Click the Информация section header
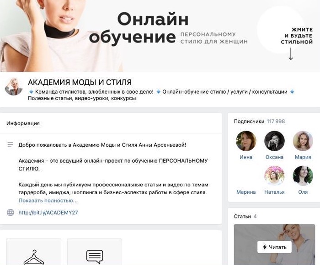Screen dimensions: 320x265 coord(23,123)
